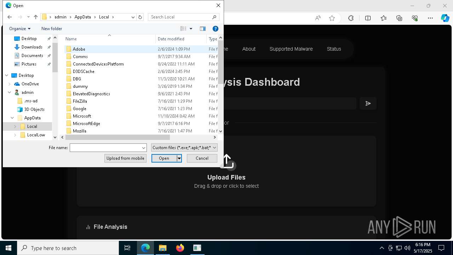
Task: Open the Custom files type filter
Action: click(184, 148)
